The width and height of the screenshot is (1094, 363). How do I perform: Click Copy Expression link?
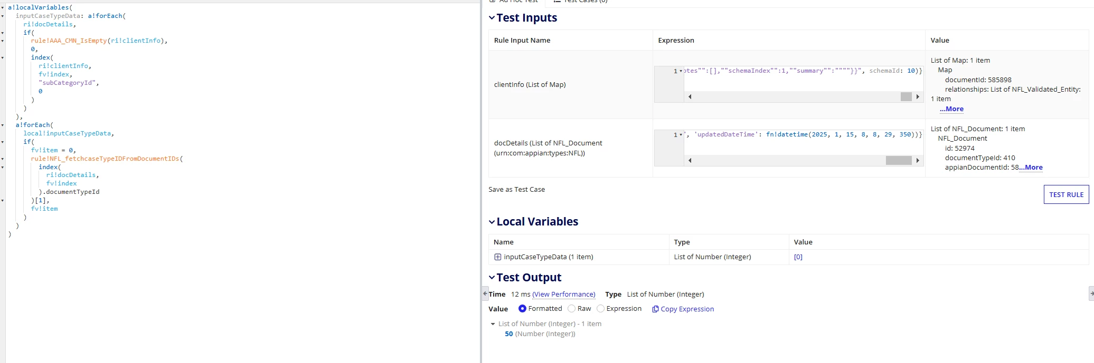tap(687, 309)
